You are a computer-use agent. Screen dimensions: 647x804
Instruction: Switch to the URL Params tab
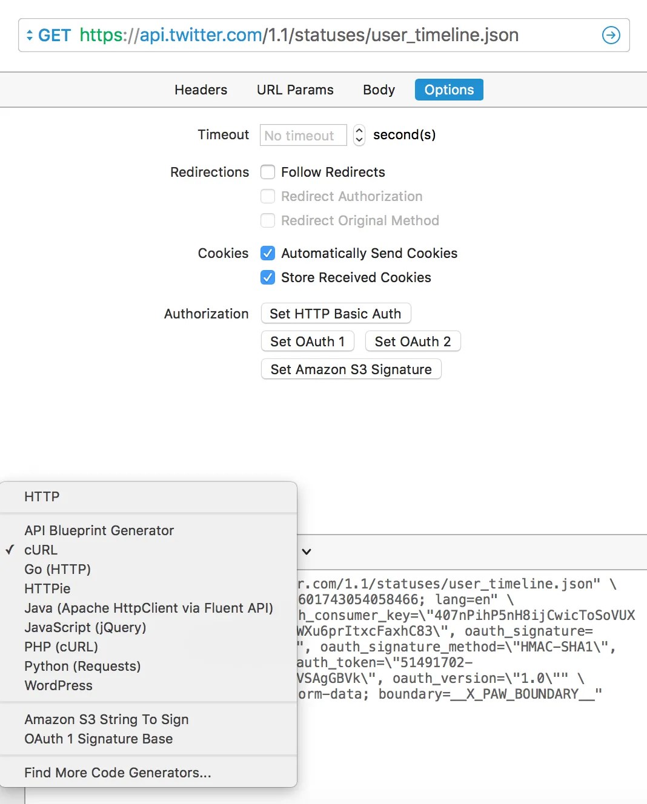point(295,90)
